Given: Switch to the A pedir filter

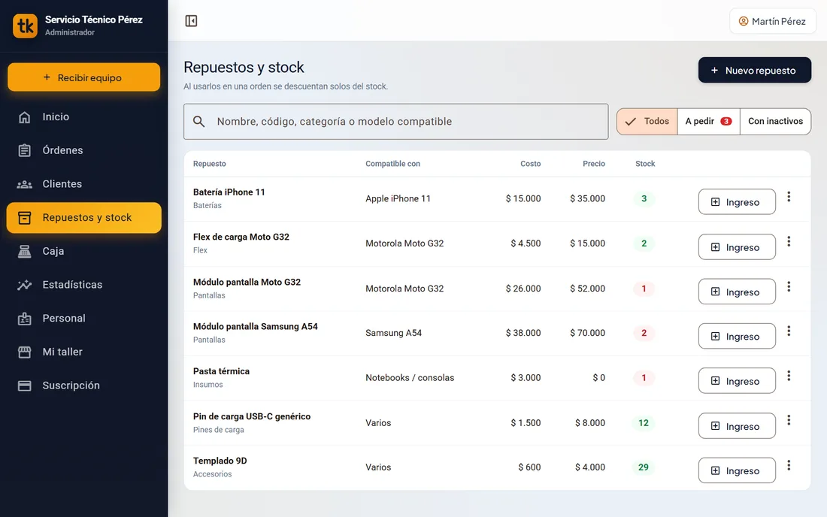Looking at the screenshot, I should (x=708, y=121).
